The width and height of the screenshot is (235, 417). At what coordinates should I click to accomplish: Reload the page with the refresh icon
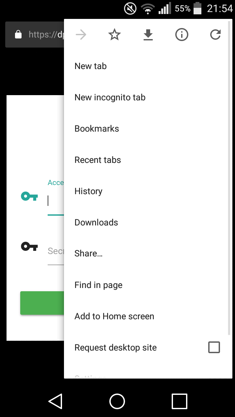215,35
